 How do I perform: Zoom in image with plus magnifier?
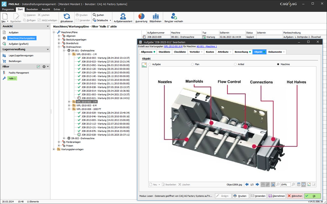[293, 184]
